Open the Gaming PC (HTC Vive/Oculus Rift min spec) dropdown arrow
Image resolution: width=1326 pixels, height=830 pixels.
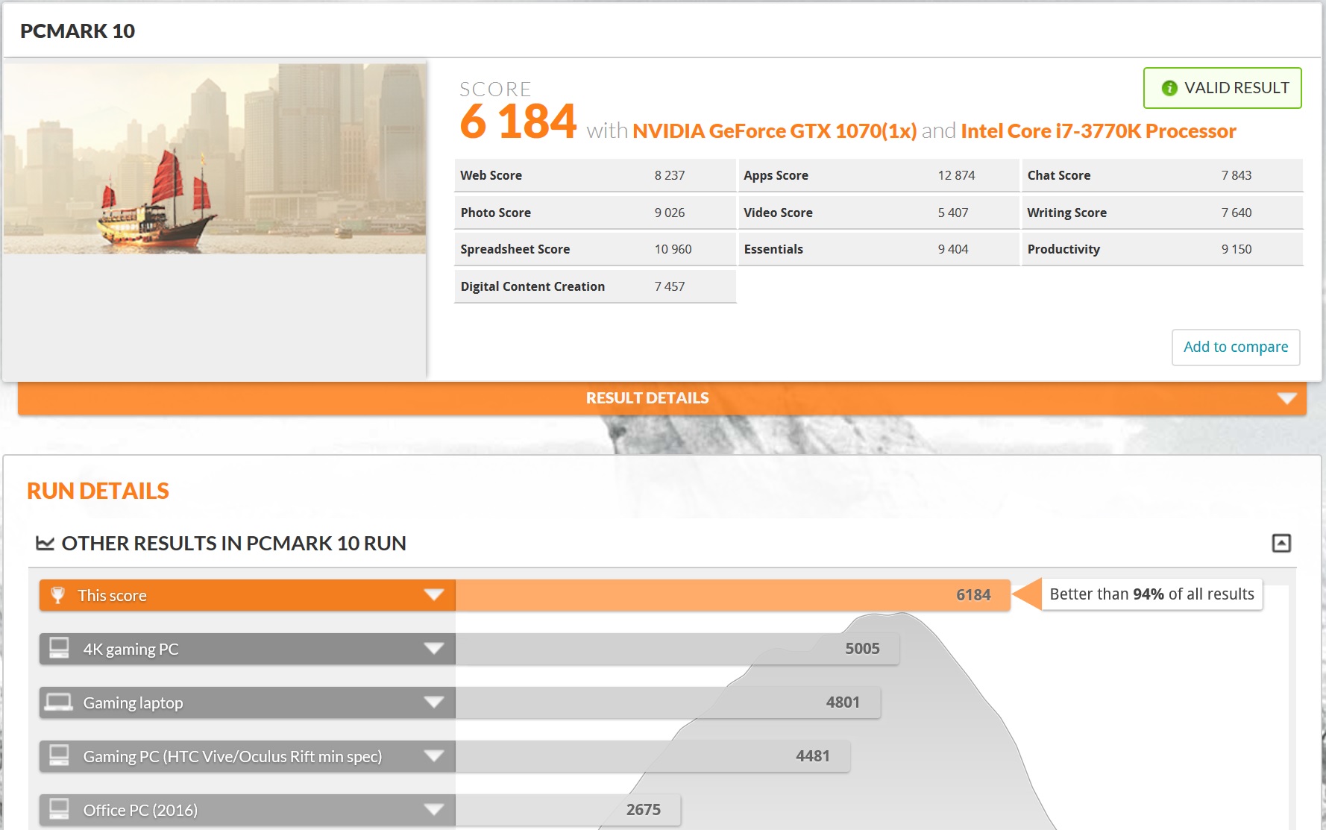(434, 755)
